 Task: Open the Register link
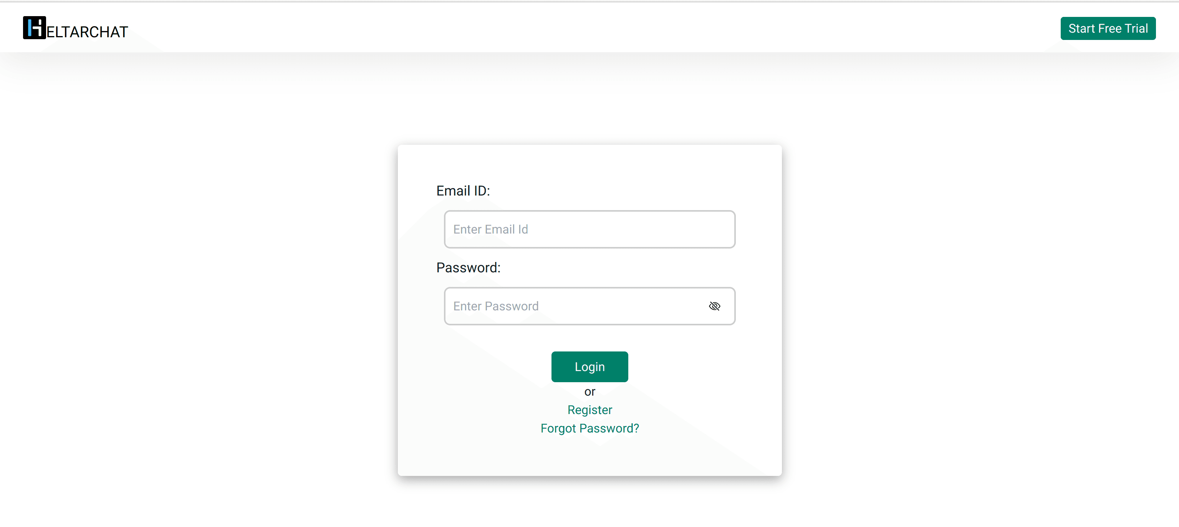589,409
